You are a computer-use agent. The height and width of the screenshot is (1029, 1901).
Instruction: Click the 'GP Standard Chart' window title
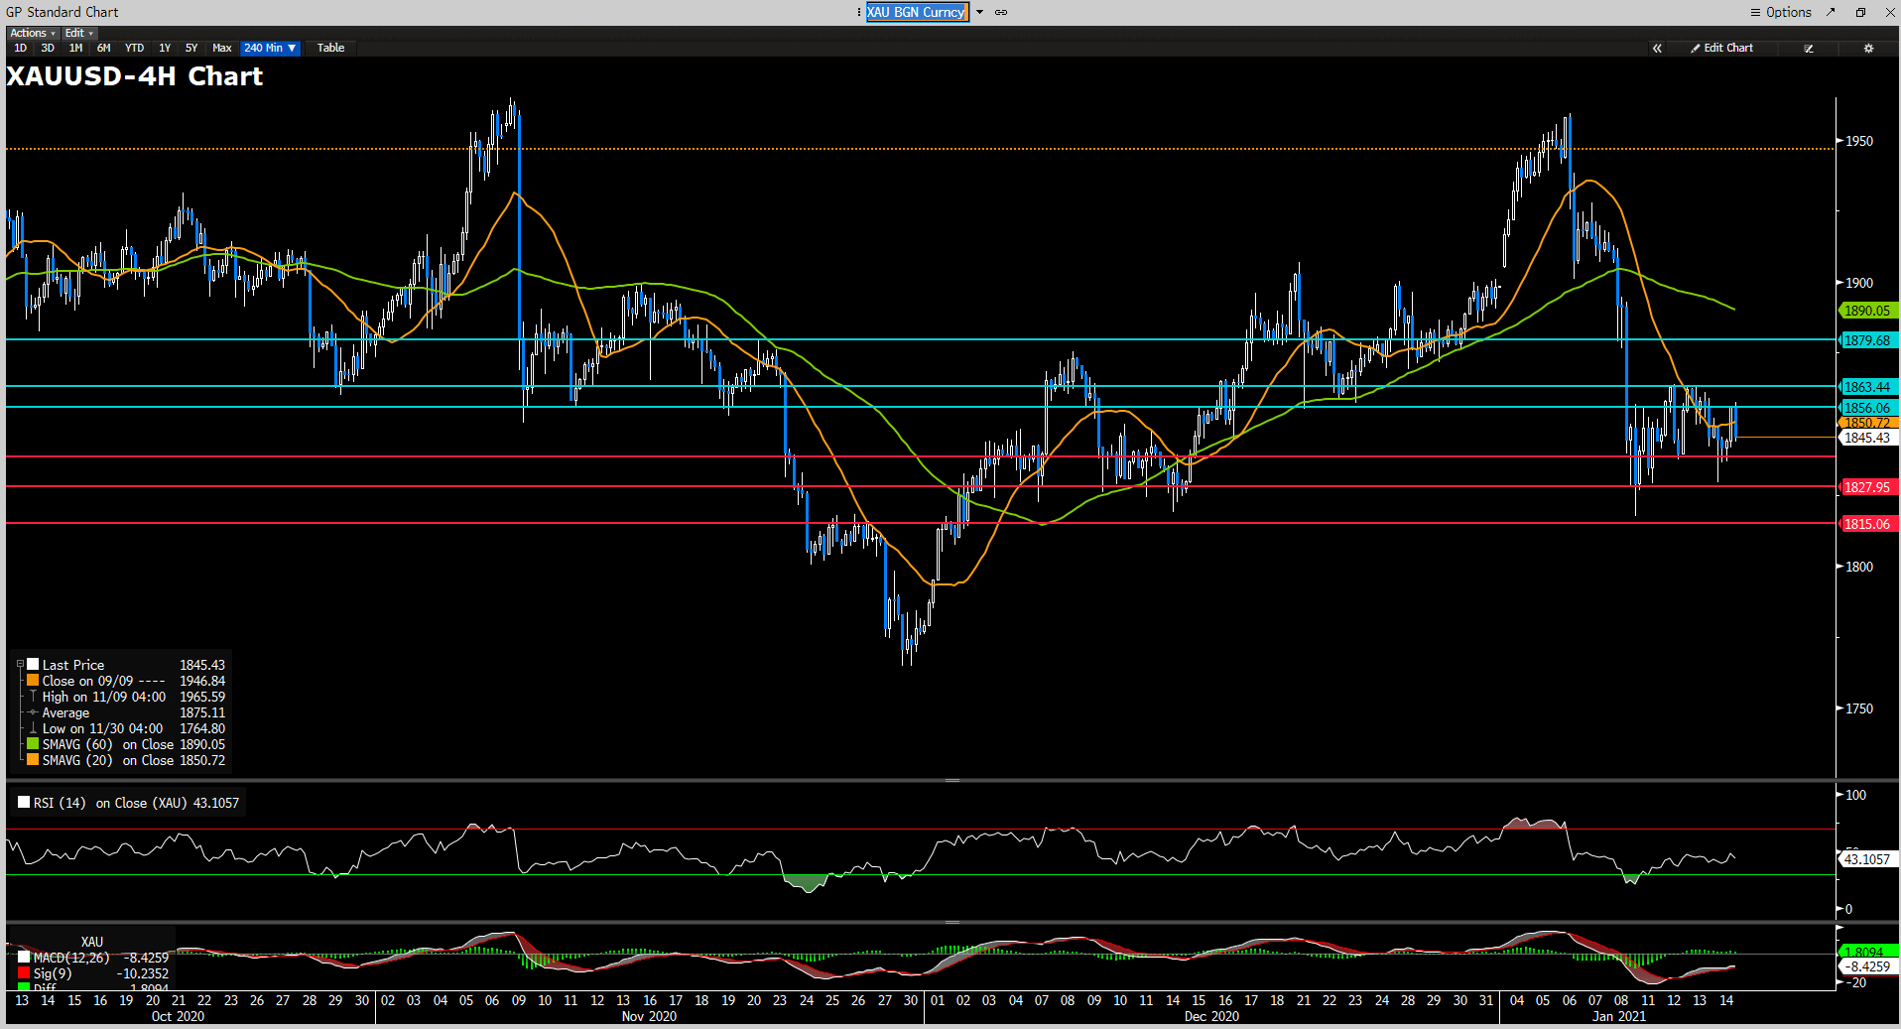pos(63,12)
